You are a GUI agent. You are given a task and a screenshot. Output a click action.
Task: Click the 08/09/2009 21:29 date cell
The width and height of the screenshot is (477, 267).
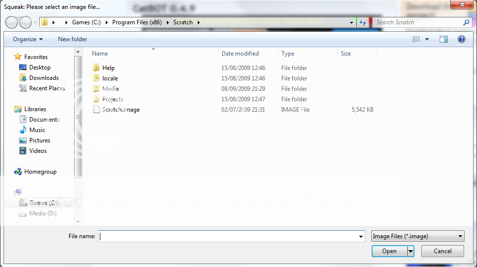(243, 89)
